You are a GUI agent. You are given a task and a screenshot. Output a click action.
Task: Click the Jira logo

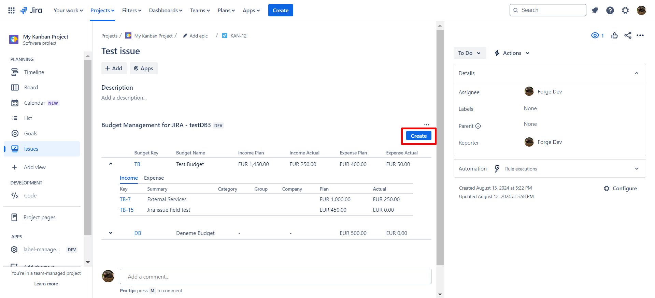click(x=31, y=10)
